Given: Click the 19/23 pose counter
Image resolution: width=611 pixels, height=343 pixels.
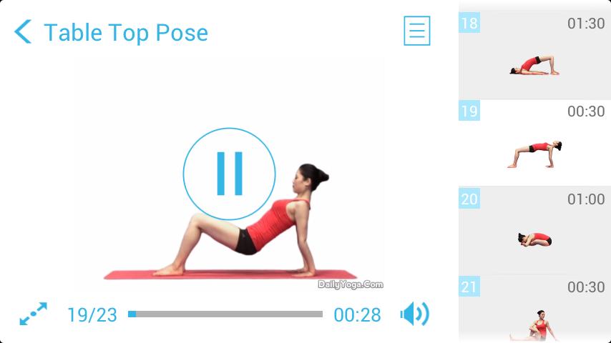Looking at the screenshot, I should pyautogui.click(x=92, y=314).
